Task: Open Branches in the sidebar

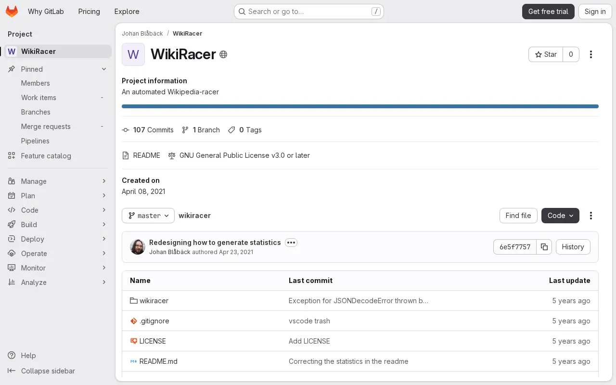Action: [58, 112]
